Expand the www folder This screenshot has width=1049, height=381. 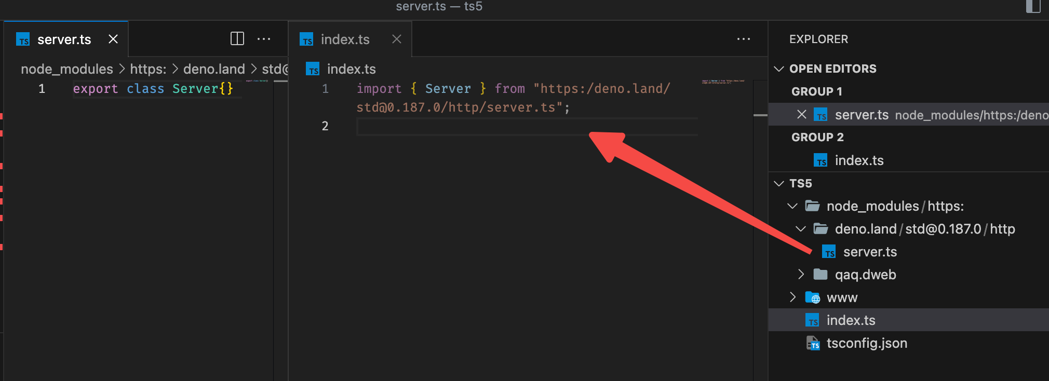click(792, 297)
